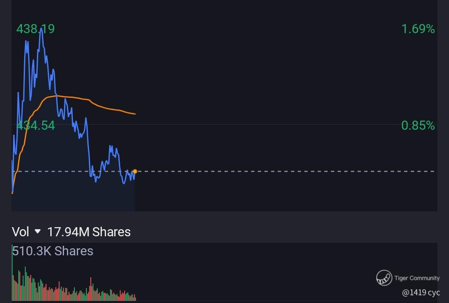
Task: Open the Vol indicator dropdown arrow
Action: coord(38,231)
